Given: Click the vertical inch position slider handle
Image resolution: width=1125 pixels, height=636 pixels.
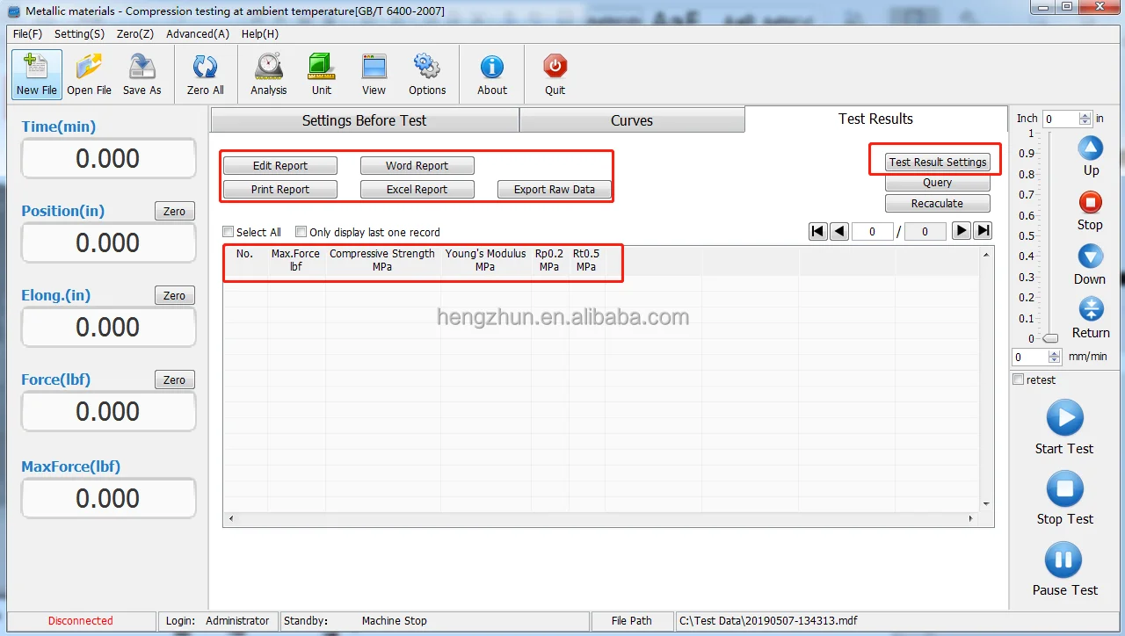Looking at the screenshot, I should tap(1050, 338).
